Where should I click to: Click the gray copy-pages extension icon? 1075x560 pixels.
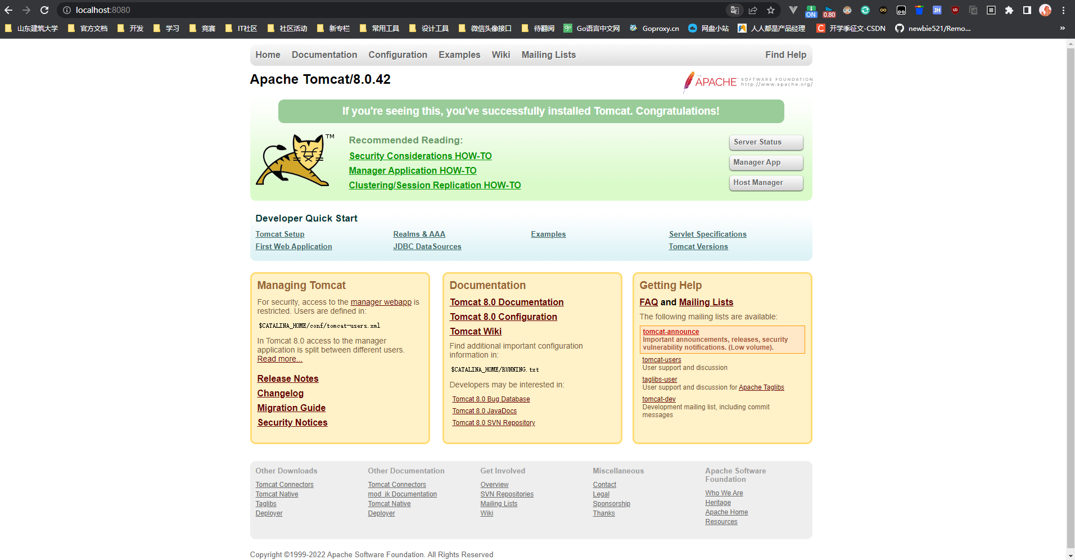(x=973, y=10)
